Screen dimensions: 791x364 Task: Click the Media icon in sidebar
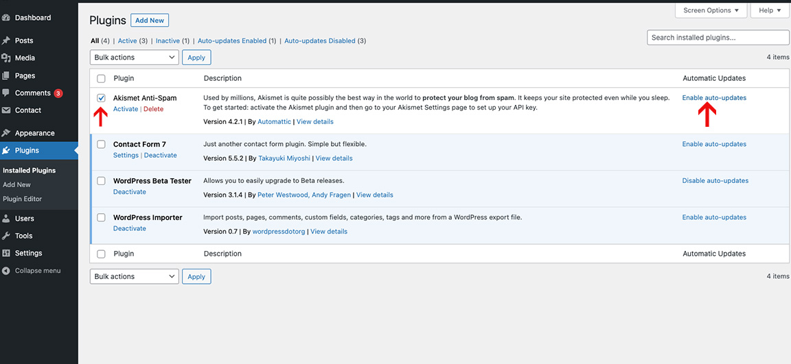coord(6,58)
